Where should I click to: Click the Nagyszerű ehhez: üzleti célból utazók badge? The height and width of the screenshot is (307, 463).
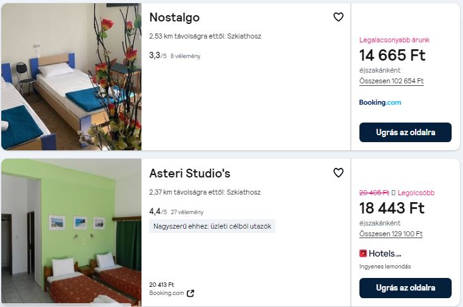pyautogui.click(x=212, y=226)
